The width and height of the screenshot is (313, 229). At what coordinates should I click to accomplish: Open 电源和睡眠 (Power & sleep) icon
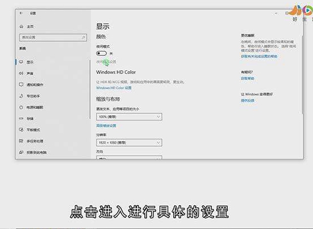click(x=21, y=107)
